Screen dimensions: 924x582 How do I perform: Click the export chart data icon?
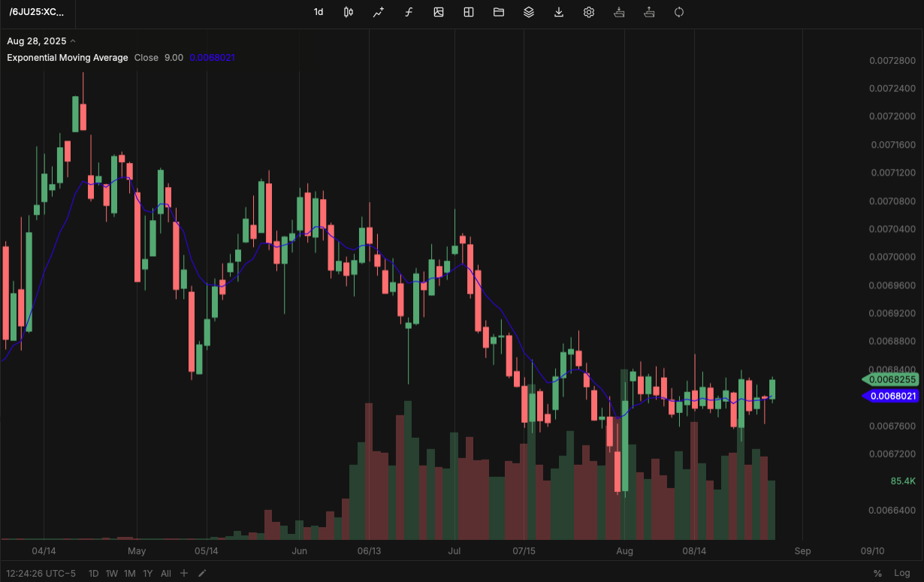[x=558, y=12]
